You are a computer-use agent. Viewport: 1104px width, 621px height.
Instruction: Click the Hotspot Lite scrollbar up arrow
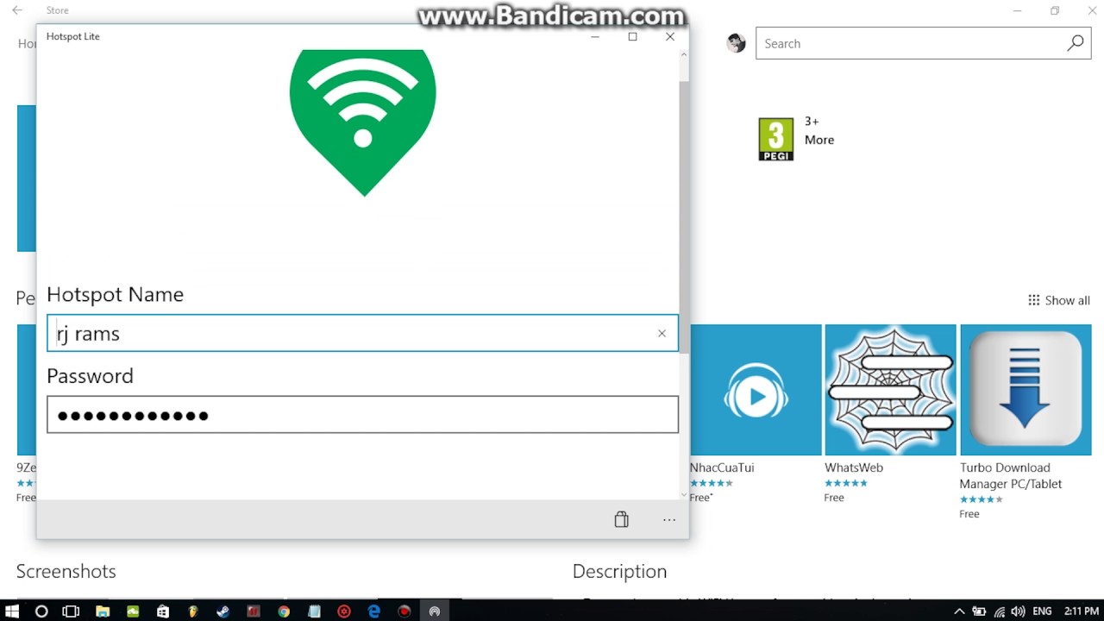[x=684, y=54]
